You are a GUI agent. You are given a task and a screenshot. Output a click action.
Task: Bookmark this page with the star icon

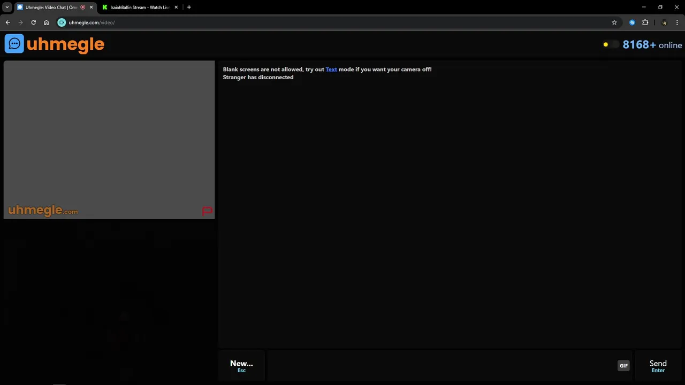(x=614, y=22)
